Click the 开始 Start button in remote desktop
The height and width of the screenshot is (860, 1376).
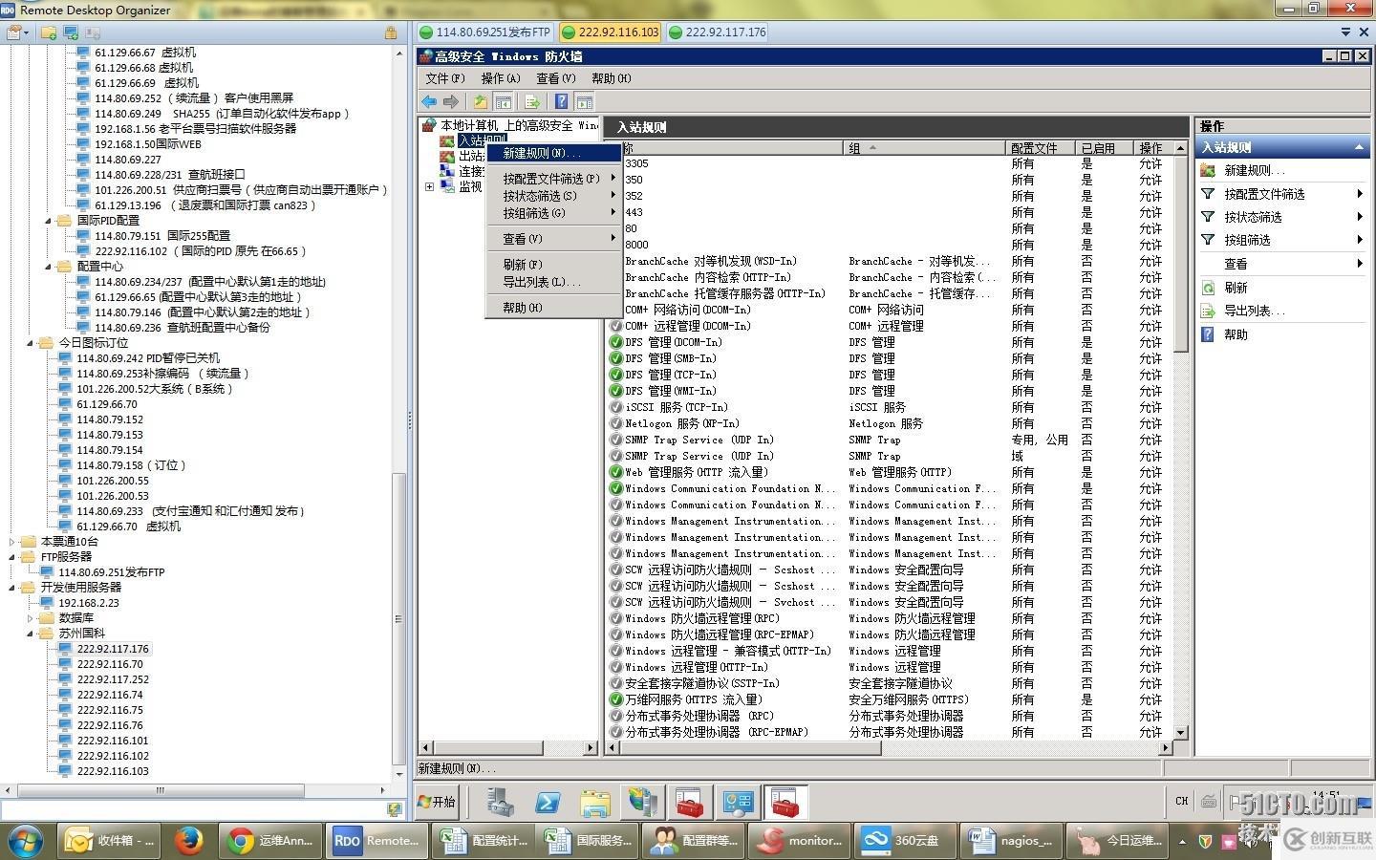437,803
